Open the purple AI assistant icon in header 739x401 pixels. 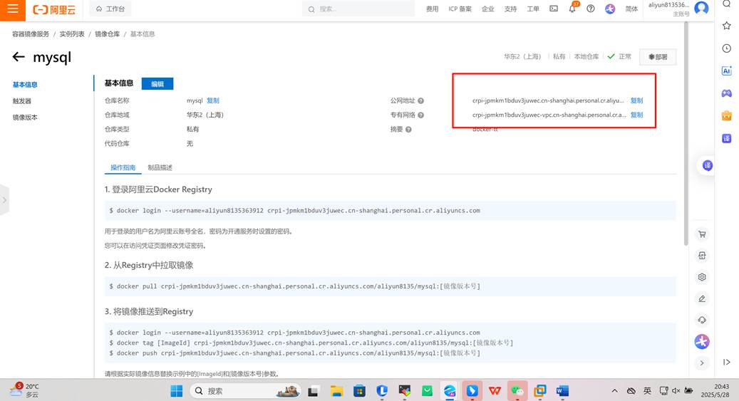(610, 9)
